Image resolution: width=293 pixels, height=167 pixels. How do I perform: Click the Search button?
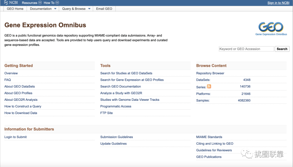(282, 49)
